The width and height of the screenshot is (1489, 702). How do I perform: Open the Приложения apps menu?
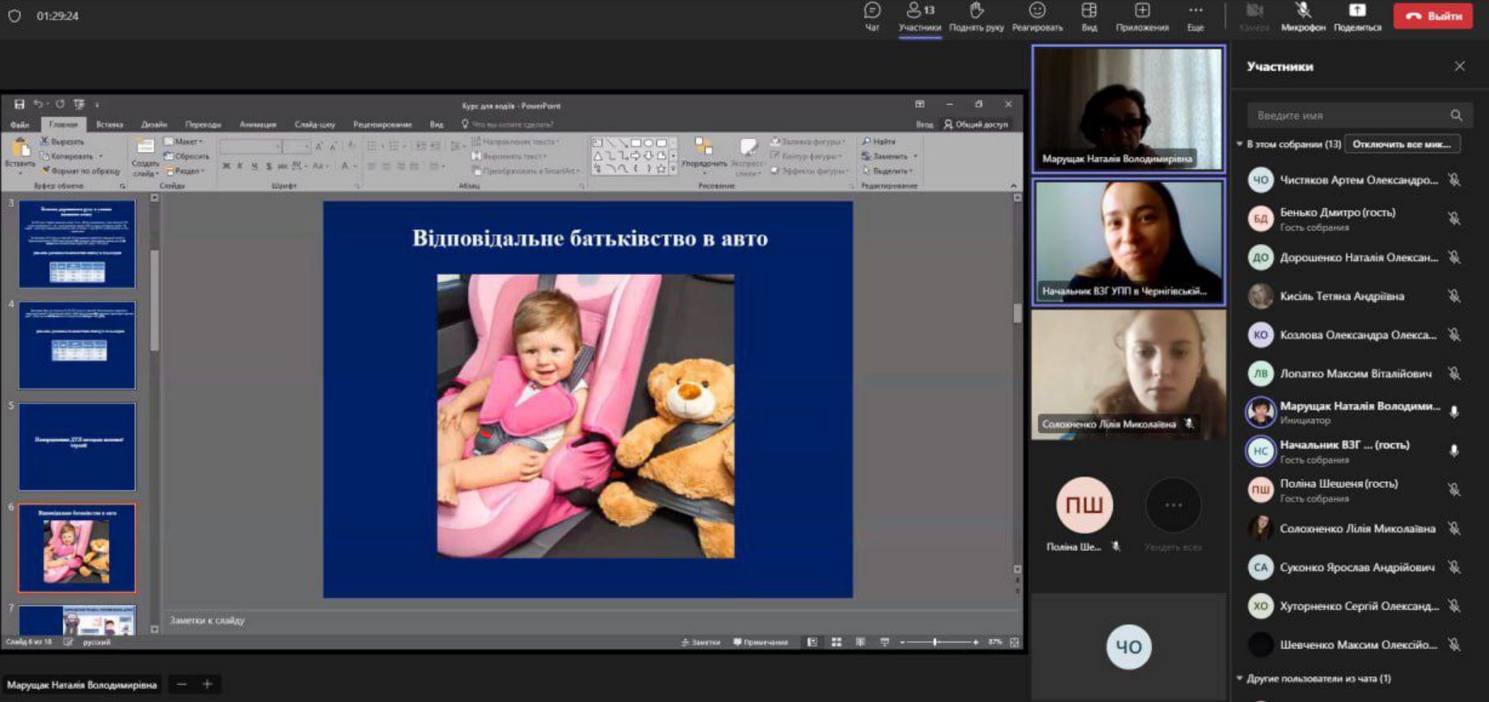(1142, 17)
